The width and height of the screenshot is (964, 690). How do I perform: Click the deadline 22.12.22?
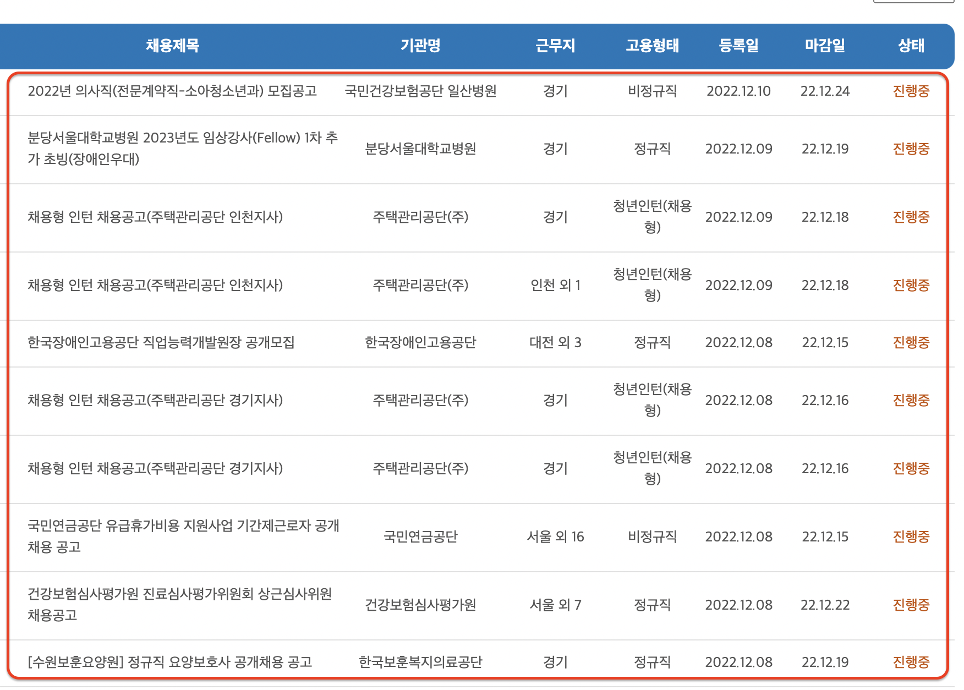tap(825, 605)
